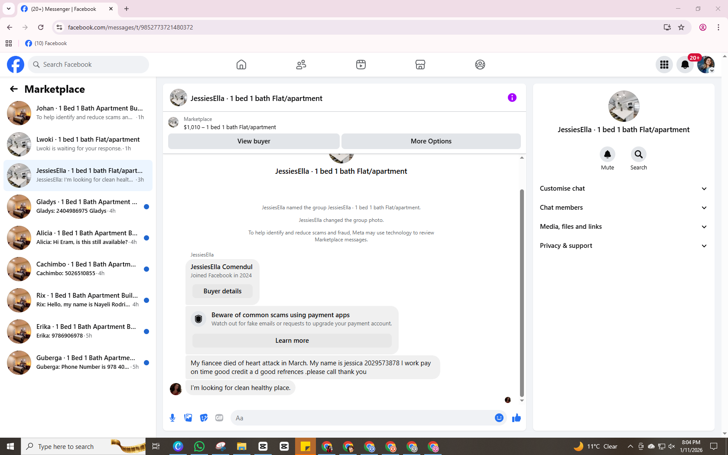Click the More Options button
The width and height of the screenshot is (728, 455).
431,141
